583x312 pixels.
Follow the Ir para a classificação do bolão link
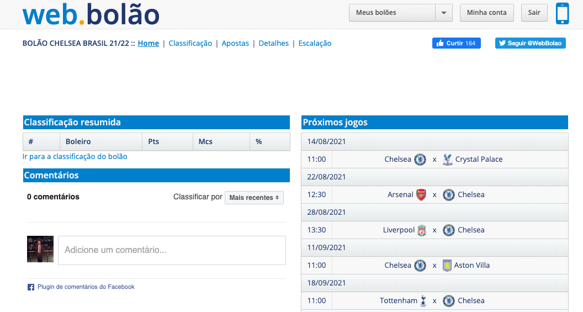(75, 157)
